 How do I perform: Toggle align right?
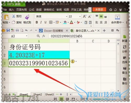pos(106,22)
